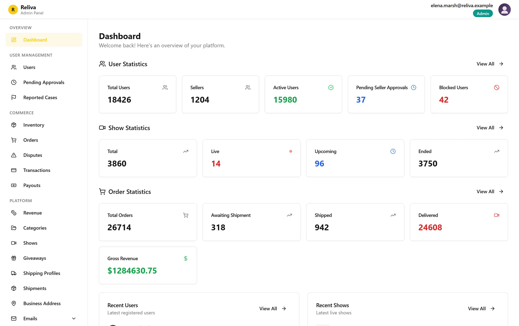Click the Revenue coins icon
Screen dimensions: 519x326
[x=14, y=213]
